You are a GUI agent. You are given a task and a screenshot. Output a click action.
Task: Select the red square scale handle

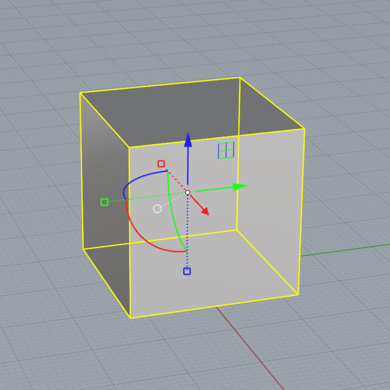tap(161, 164)
